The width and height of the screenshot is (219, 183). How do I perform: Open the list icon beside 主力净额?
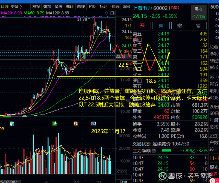pos(154,151)
